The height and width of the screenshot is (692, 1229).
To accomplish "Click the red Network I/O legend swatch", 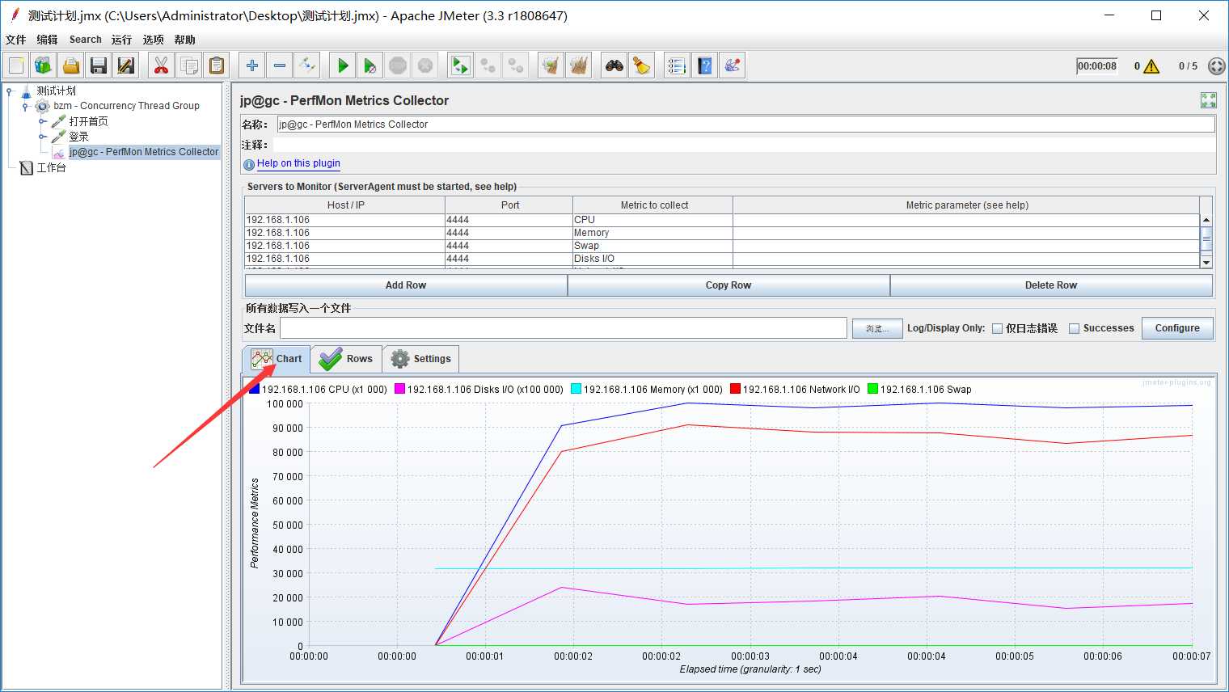I will tap(735, 389).
